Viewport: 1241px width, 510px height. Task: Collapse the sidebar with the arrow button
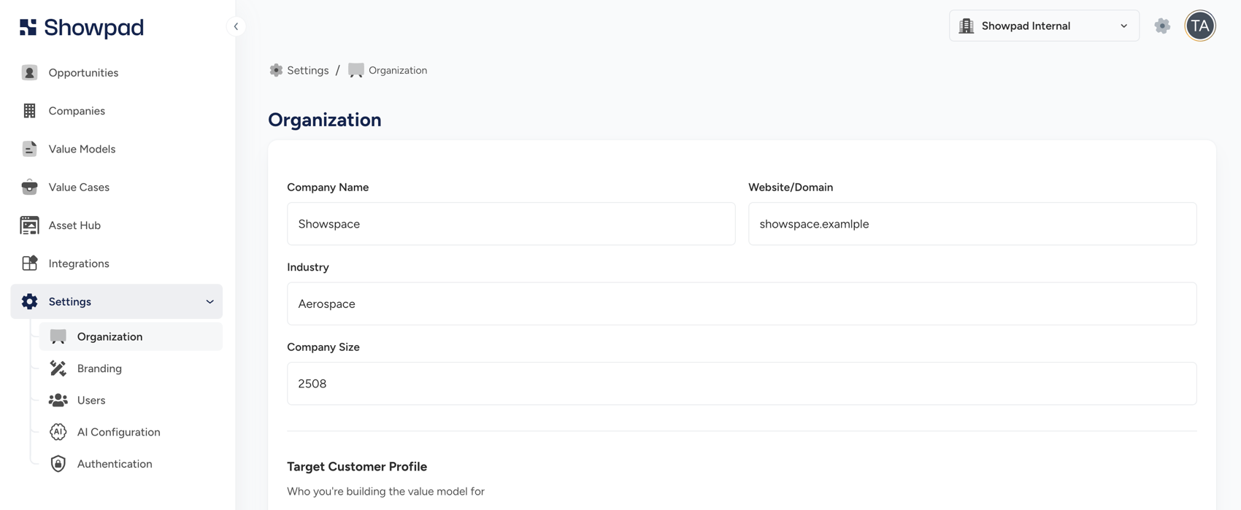236,26
